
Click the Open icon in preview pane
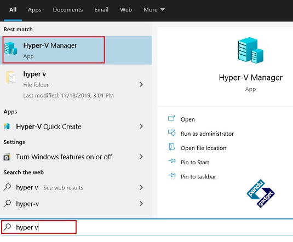click(171, 118)
